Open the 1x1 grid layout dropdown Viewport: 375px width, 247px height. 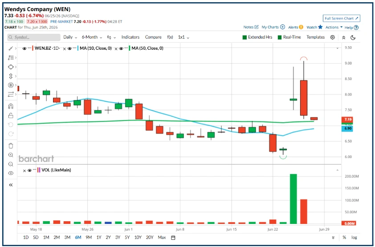click(x=183, y=37)
